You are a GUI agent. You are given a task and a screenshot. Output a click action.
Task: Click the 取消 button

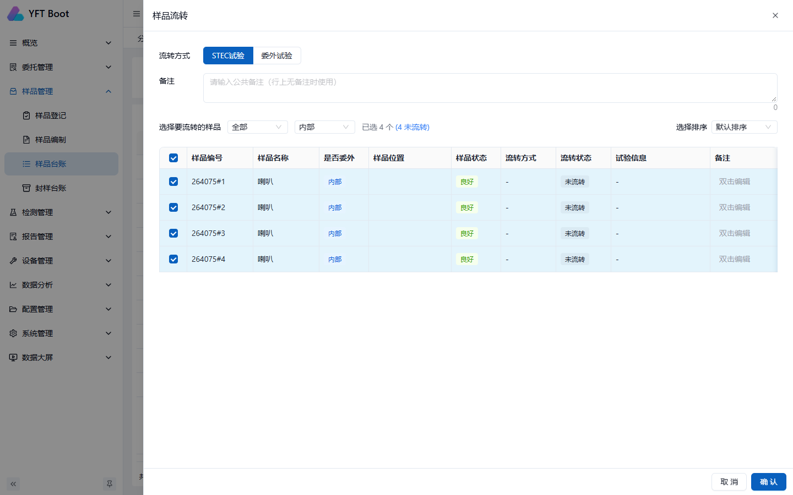click(729, 482)
